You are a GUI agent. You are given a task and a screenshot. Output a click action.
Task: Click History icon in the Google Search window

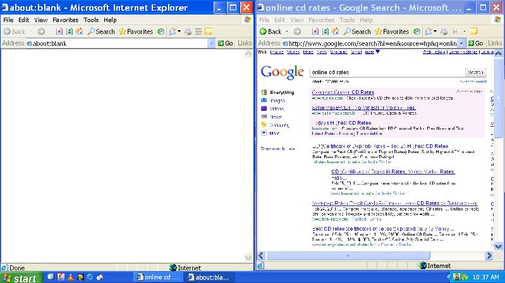[x=417, y=32]
